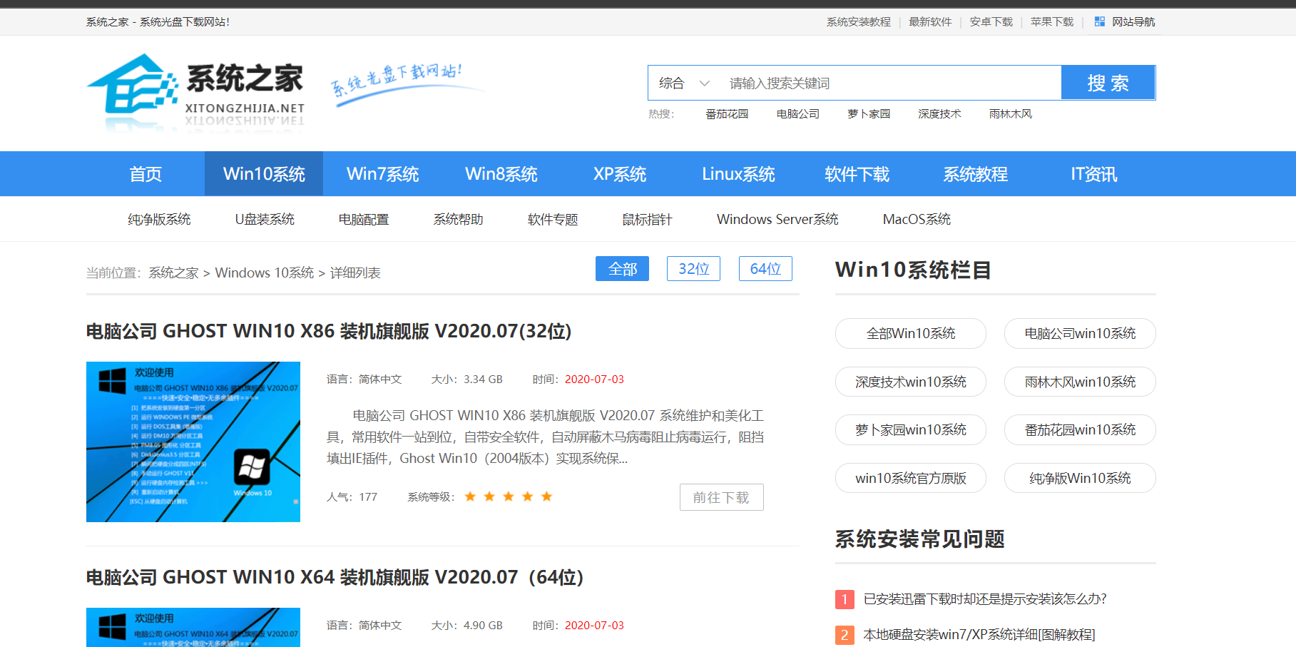The width and height of the screenshot is (1296, 647).
Task: Click the 网站导航 grid icon
Action: coord(1099,22)
